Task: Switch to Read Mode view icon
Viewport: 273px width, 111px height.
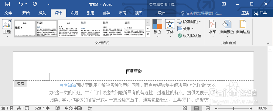Action: (x=185, y=108)
